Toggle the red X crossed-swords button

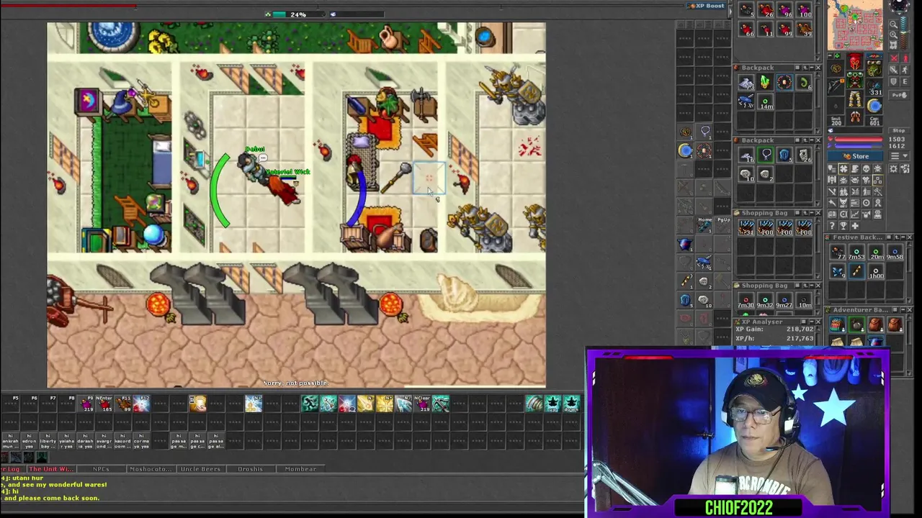[x=894, y=58]
